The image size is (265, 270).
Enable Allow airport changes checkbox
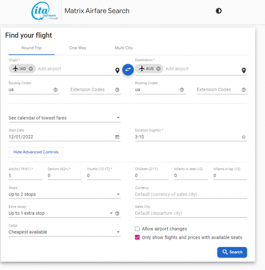pyautogui.click(x=137, y=229)
